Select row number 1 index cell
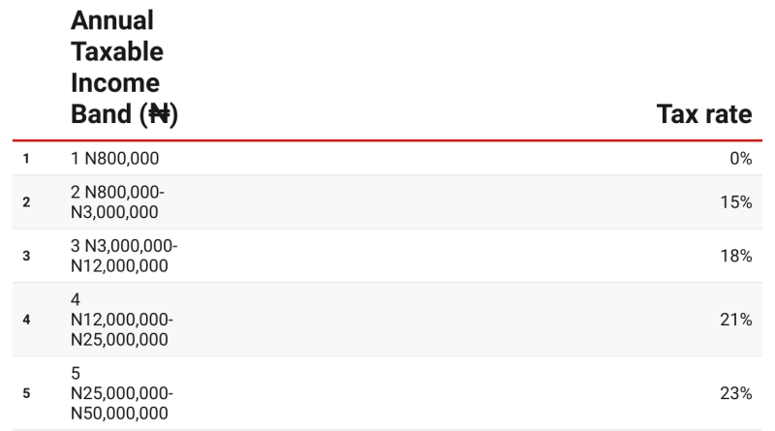The image size is (775, 431). coord(27,158)
